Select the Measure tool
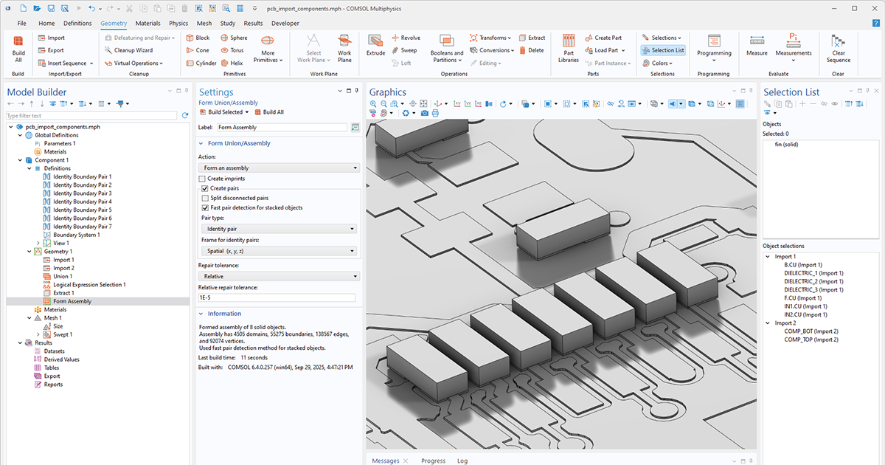This screenshot has width=885, height=465. pyautogui.click(x=757, y=46)
